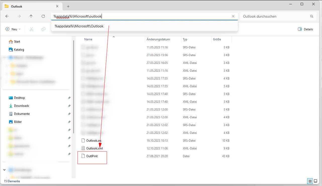Screen dimensions: 322x186
Task: Click date 27.03.2023 15:56
Action: [157, 55]
